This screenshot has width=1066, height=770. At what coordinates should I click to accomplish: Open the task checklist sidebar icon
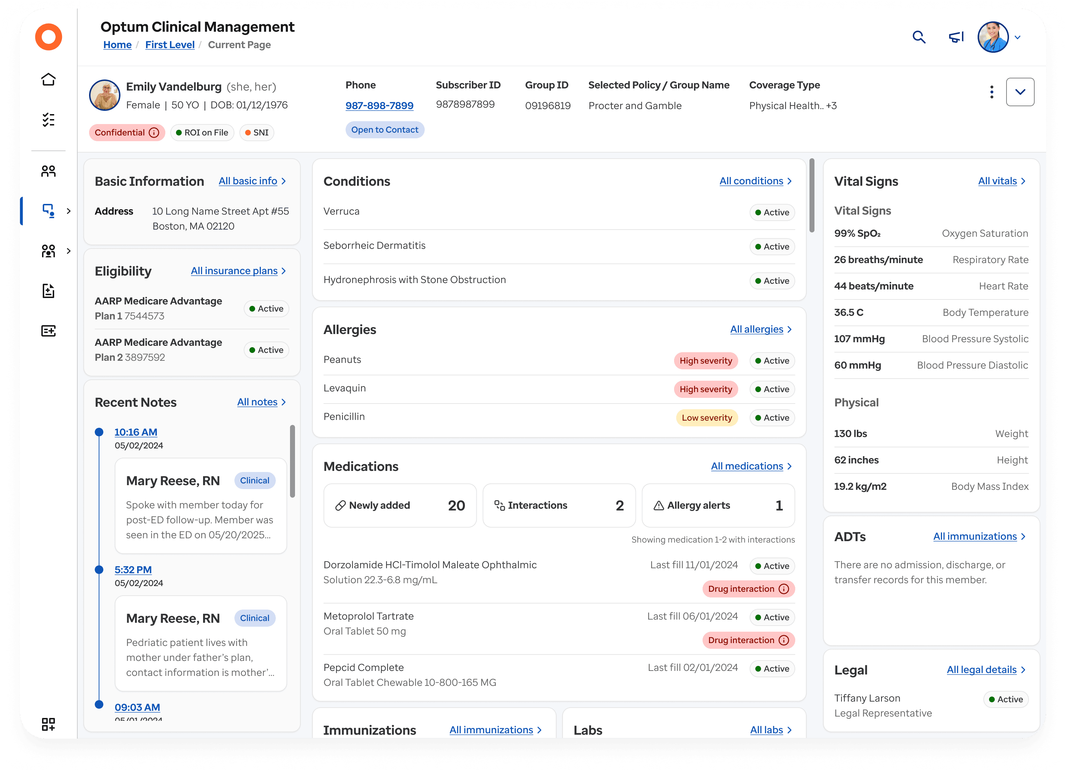click(x=48, y=120)
